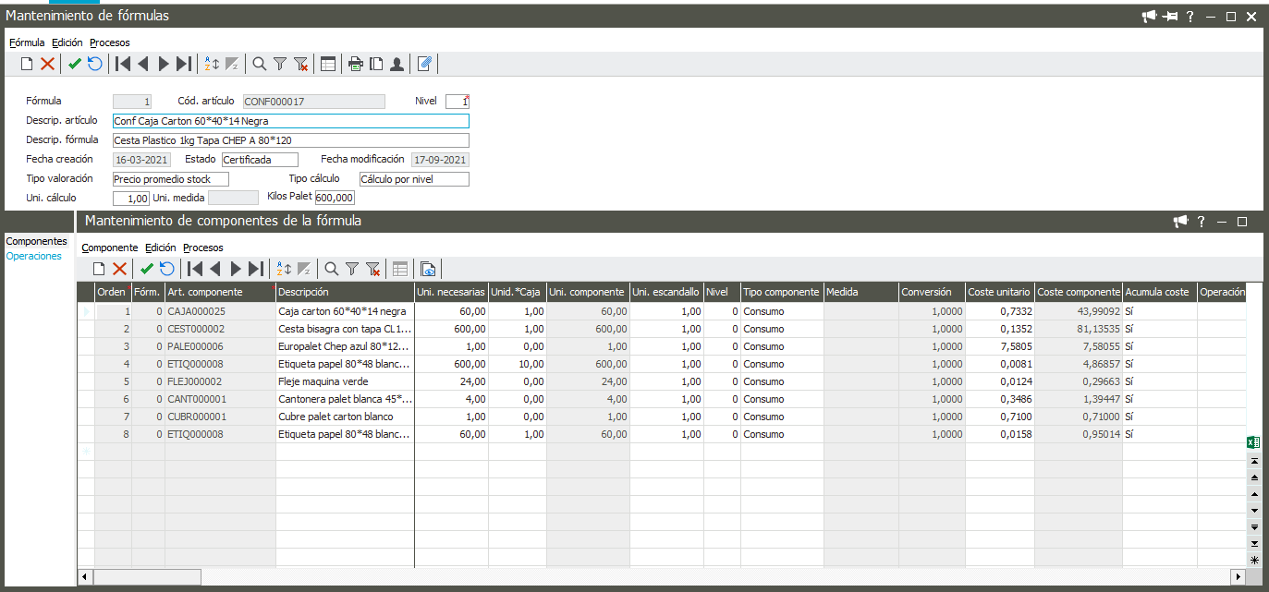The image size is (1269, 592).
Task: Click the print icon in formula toolbar
Action: [355, 64]
